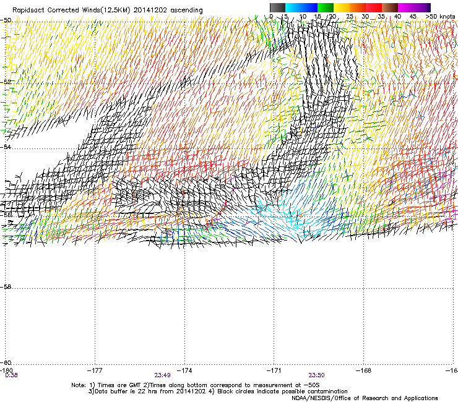Click the chart title 'Rapidscat Corrected Winds(12.5KM)'

71,10
